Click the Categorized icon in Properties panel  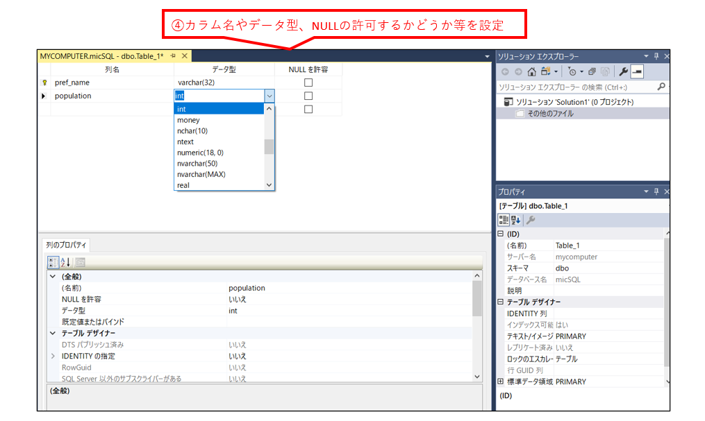(504, 220)
